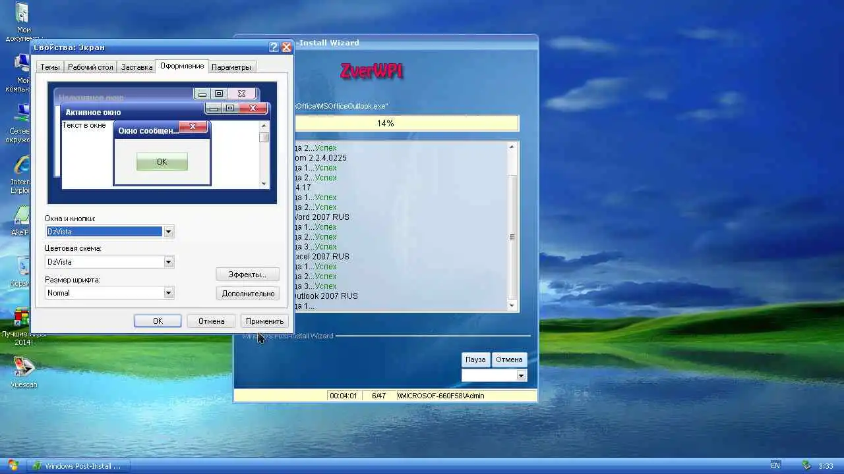
Task: Click the EN language indicator in tray
Action: [x=775, y=465]
